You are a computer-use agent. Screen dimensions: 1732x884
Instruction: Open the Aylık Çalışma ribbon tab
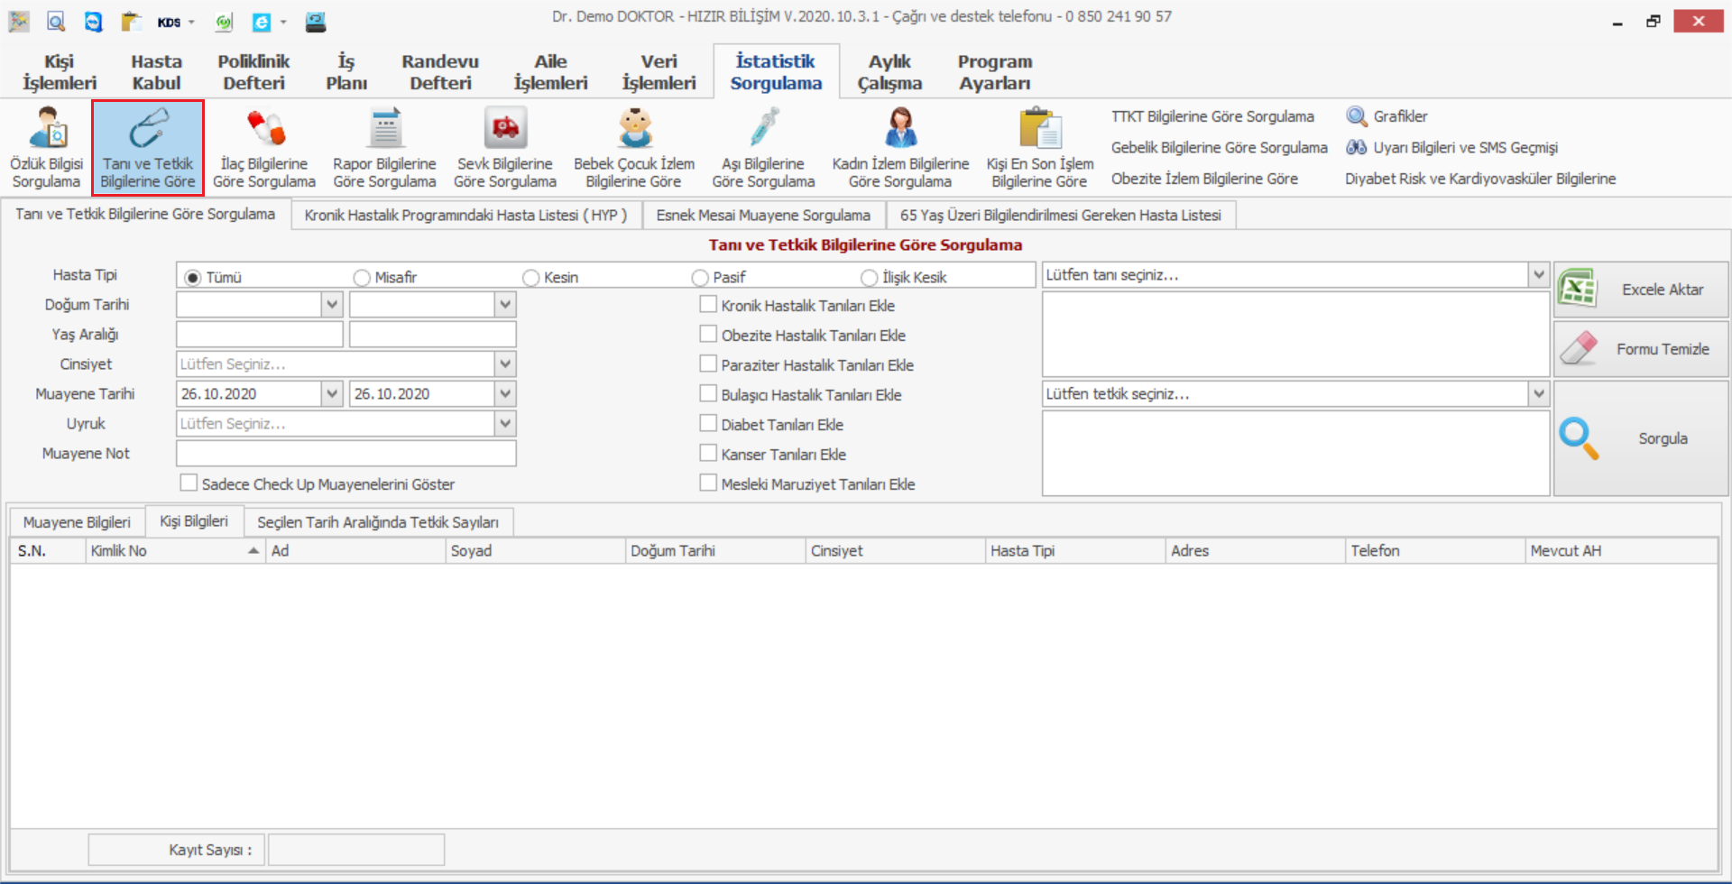(889, 72)
